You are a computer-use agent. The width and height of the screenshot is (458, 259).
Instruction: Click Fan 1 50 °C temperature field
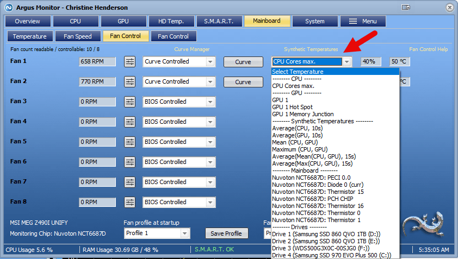tap(400, 61)
